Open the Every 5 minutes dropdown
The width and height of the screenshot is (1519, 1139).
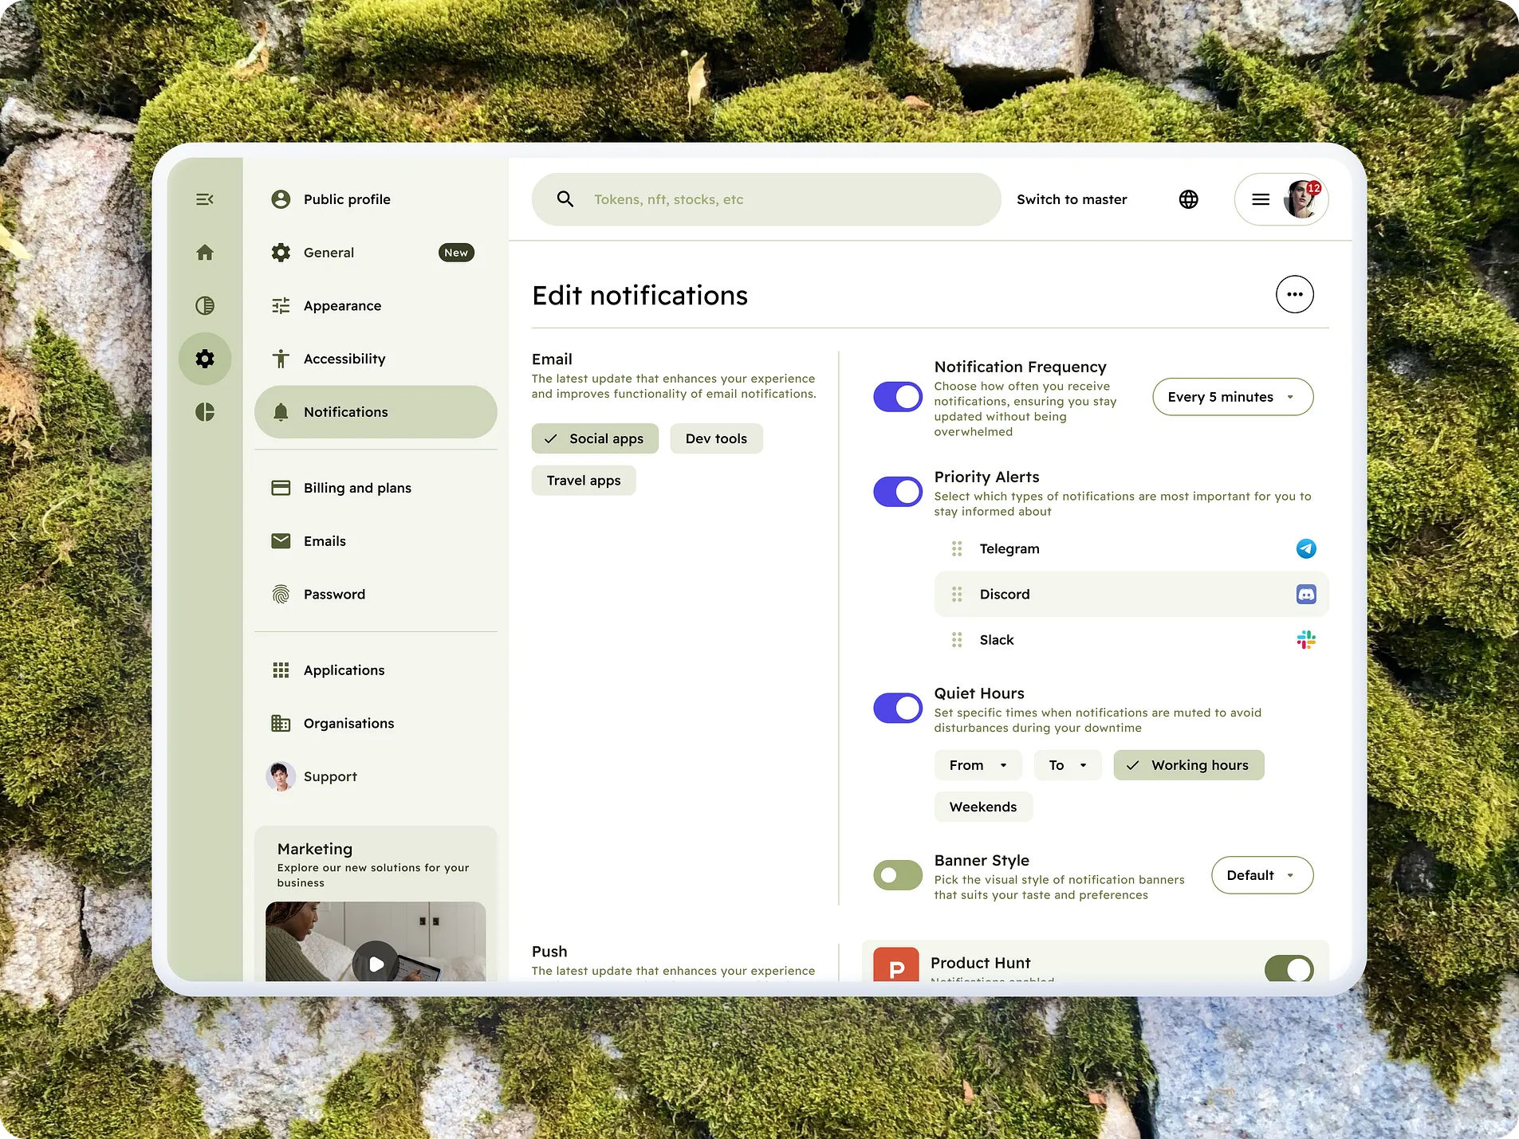click(x=1233, y=397)
